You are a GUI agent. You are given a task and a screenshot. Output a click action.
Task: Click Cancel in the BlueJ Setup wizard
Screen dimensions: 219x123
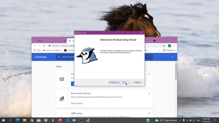[x=137, y=82]
